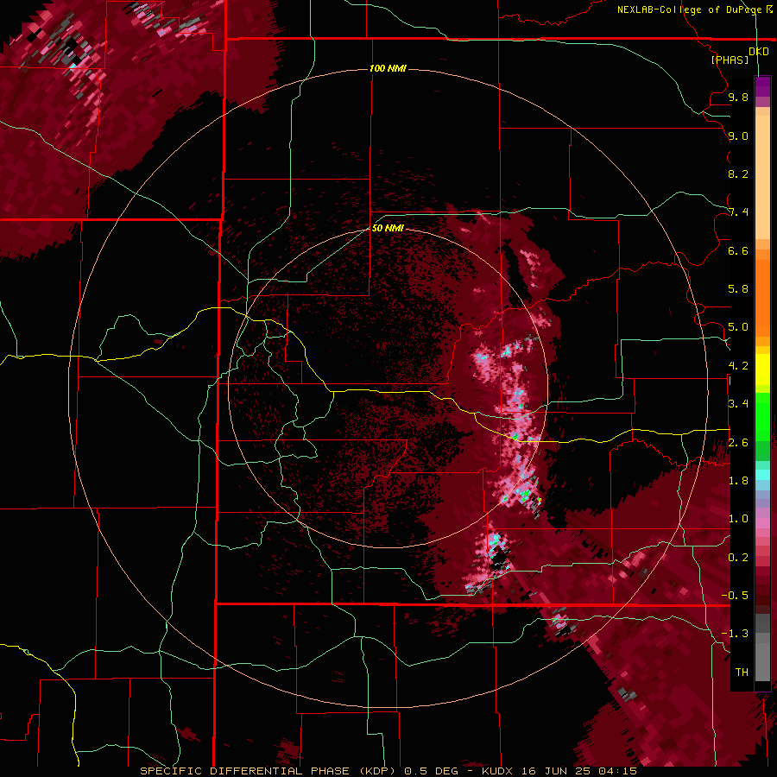Click the 8.2 scale value
This screenshot has width=777, height=777.
click(x=738, y=174)
